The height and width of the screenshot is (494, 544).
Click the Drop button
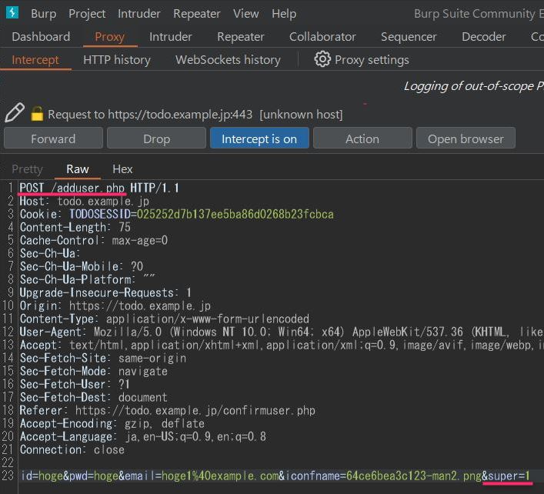(x=156, y=139)
